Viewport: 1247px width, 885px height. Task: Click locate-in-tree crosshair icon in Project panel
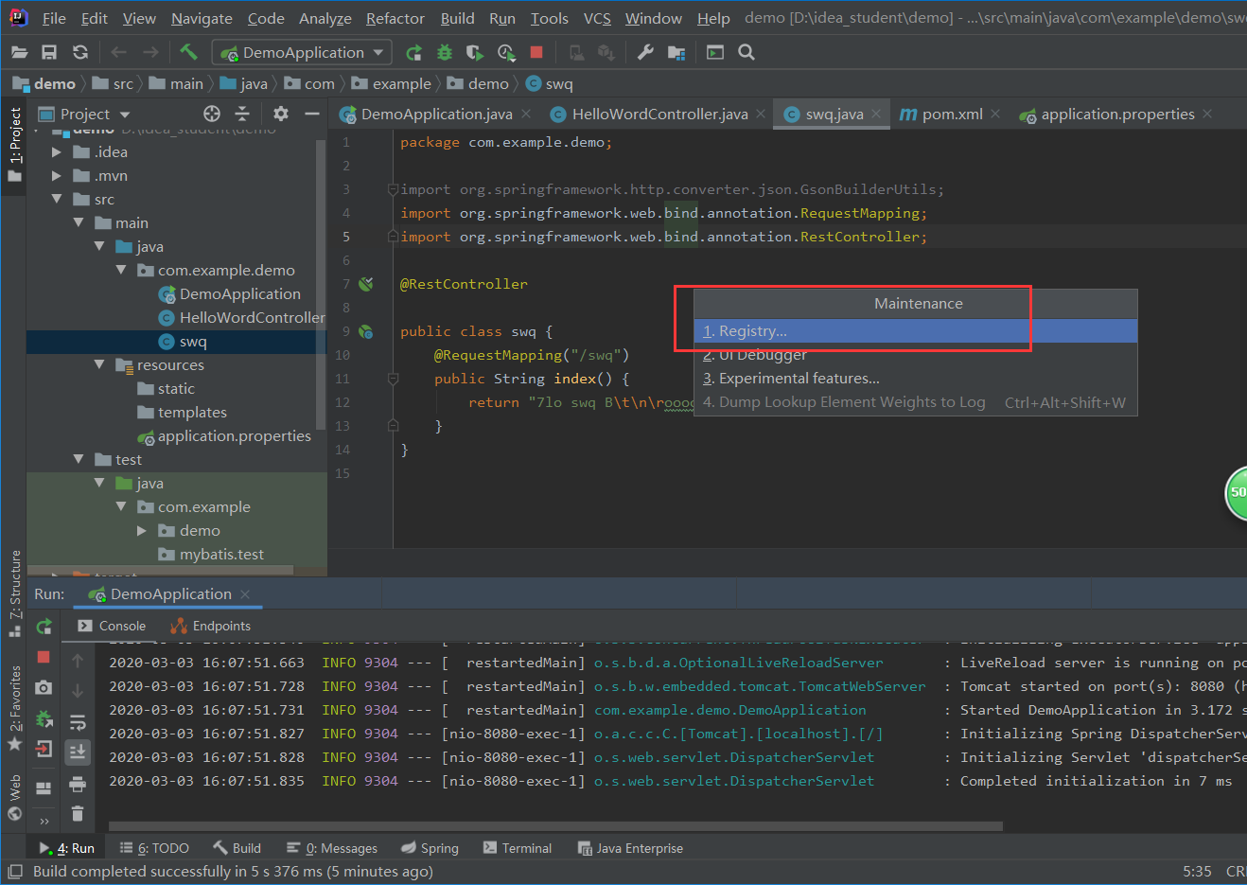[212, 114]
